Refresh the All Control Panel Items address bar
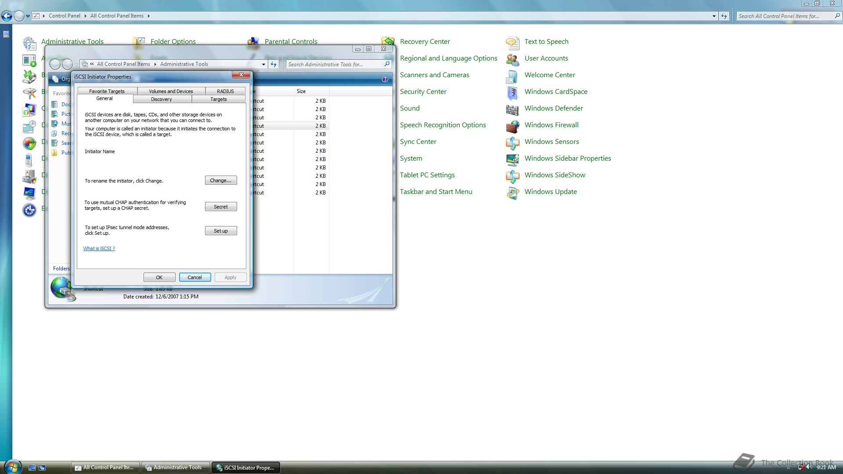Screen dimensions: 843x474 pos(724,16)
